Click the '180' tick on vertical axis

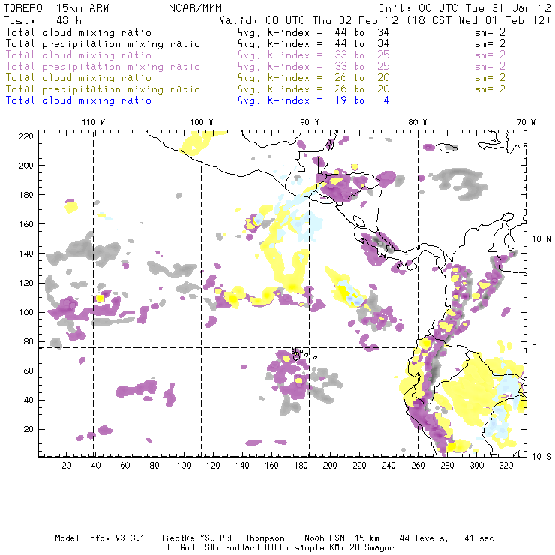(x=26, y=195)
